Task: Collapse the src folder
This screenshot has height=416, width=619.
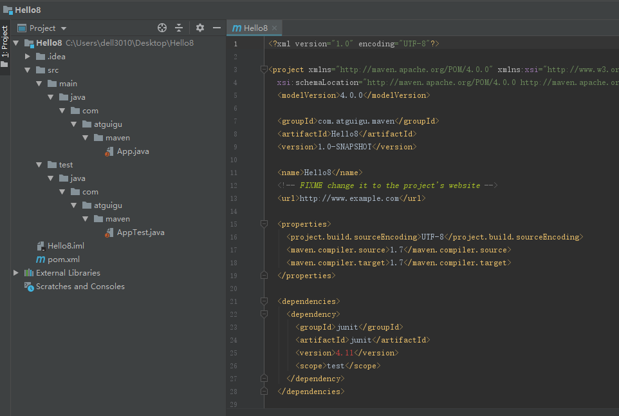Action: coord(28,70)
